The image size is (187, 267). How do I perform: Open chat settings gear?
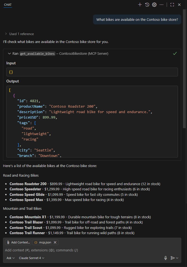pyautogui.click(x=154, y=5)
